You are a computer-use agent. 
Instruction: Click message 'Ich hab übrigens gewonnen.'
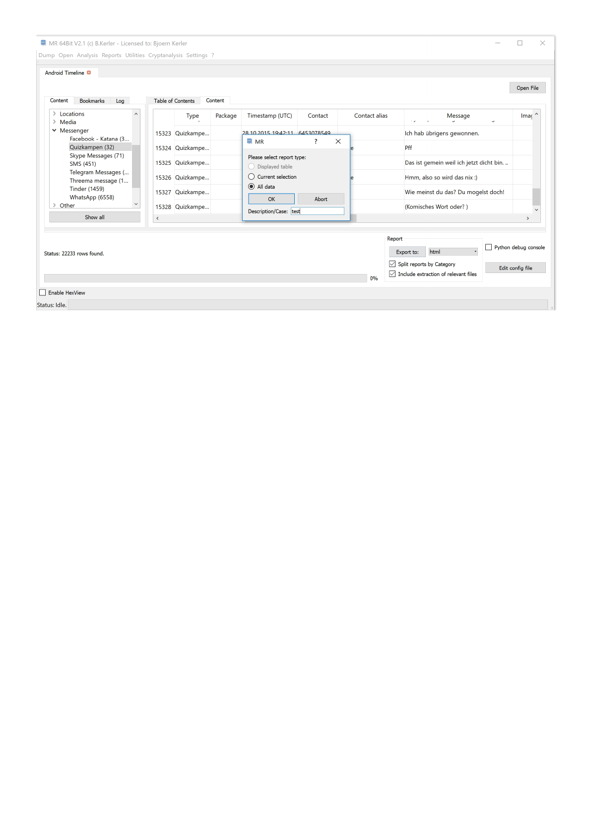(442, 133)
